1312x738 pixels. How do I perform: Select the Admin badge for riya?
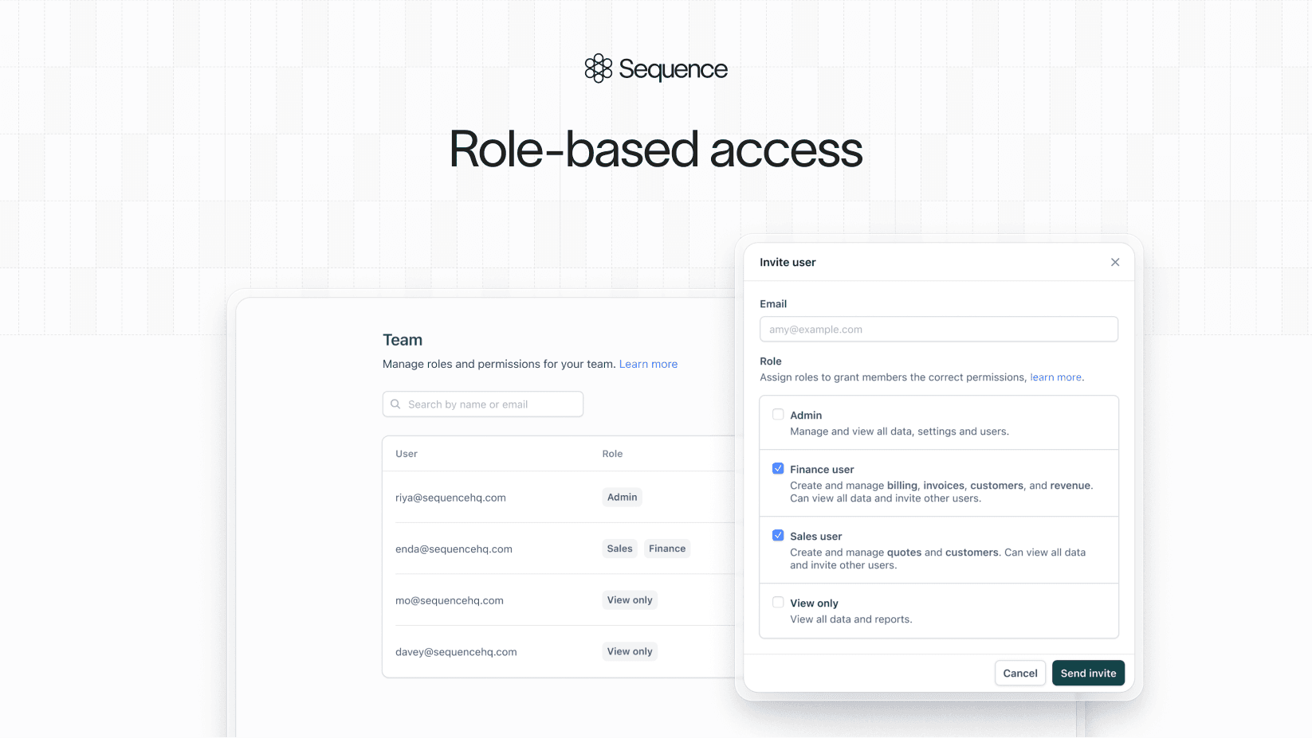tap(622, 498)
